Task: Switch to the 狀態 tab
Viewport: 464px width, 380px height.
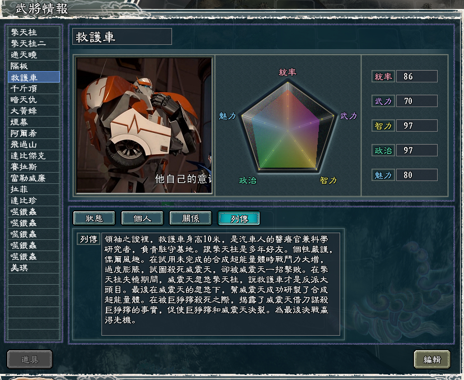Action: 94,219
